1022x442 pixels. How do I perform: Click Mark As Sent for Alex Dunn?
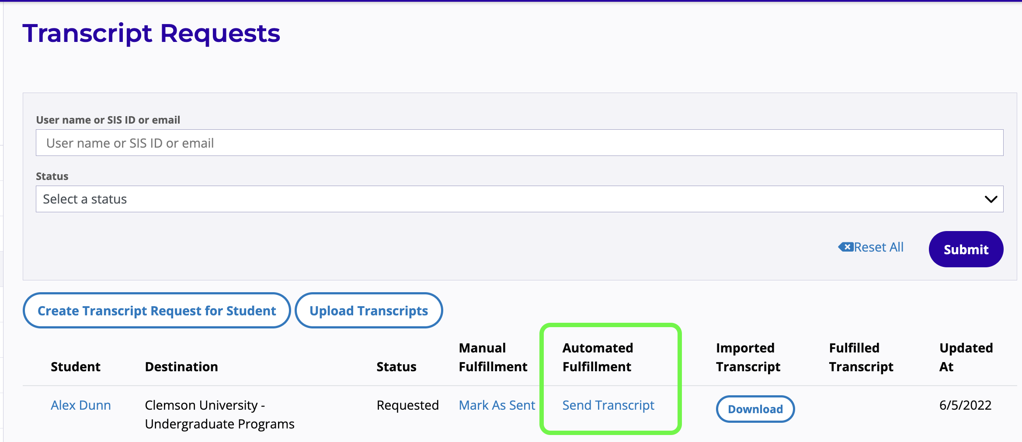tap(497, 405)
